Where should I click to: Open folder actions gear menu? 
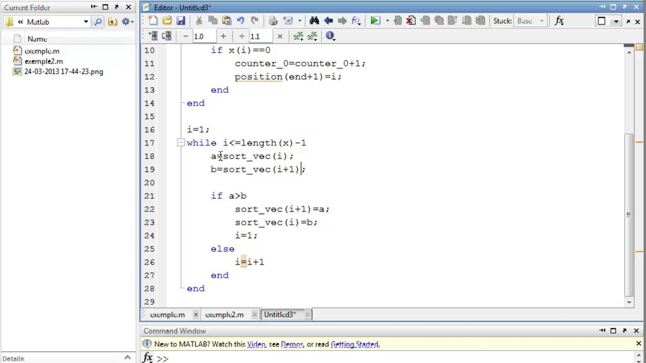(127, 22)
